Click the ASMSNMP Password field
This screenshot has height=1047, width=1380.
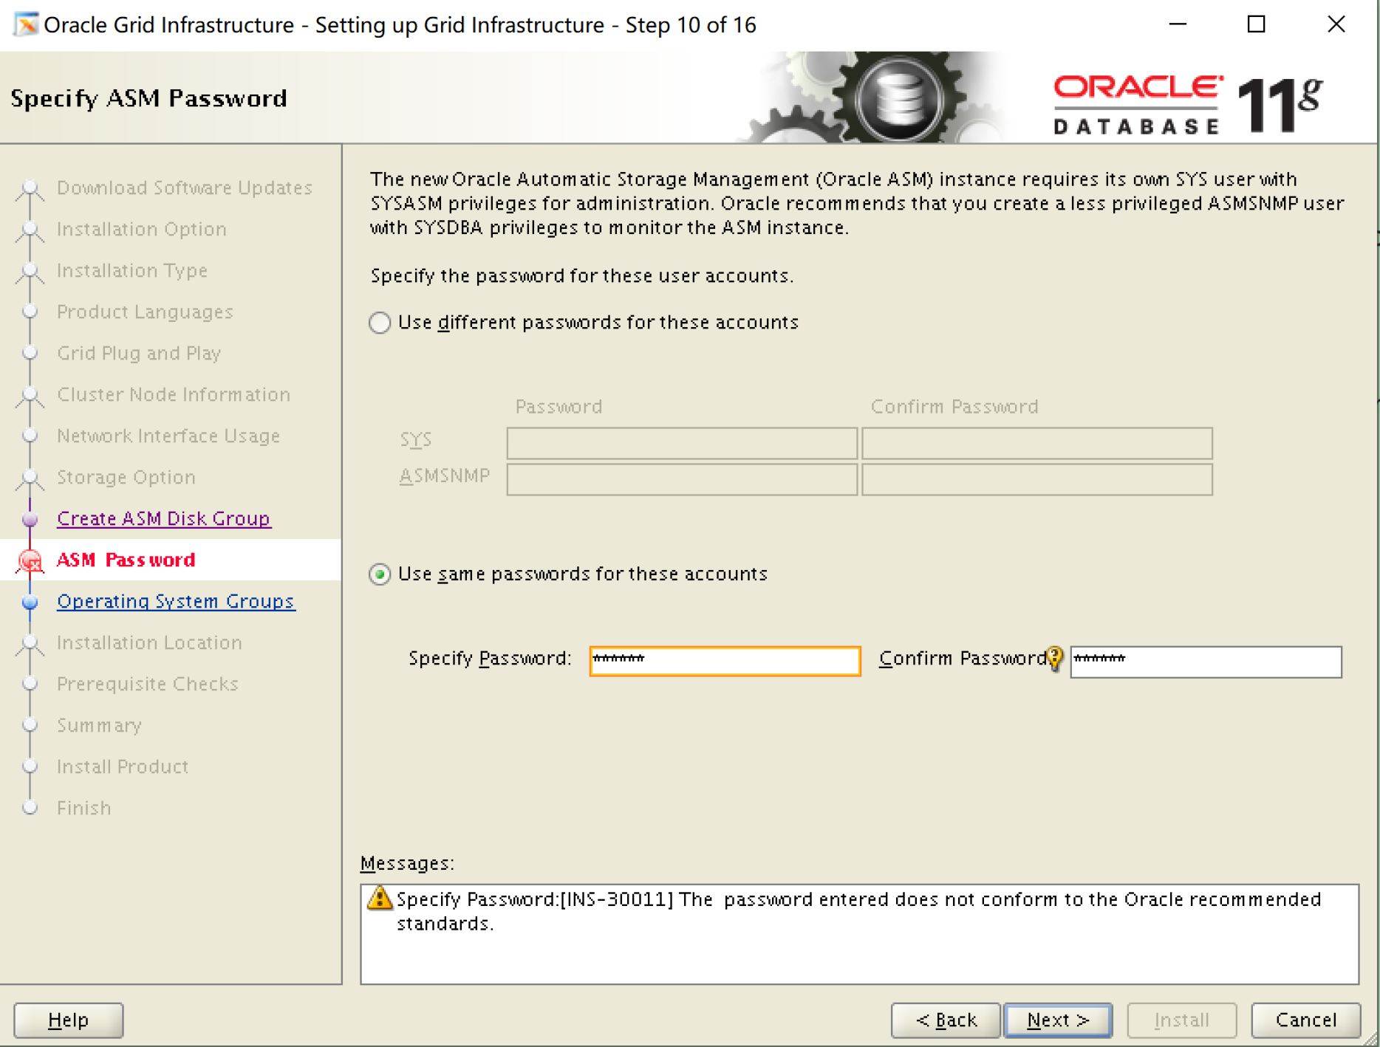point(682,479)
